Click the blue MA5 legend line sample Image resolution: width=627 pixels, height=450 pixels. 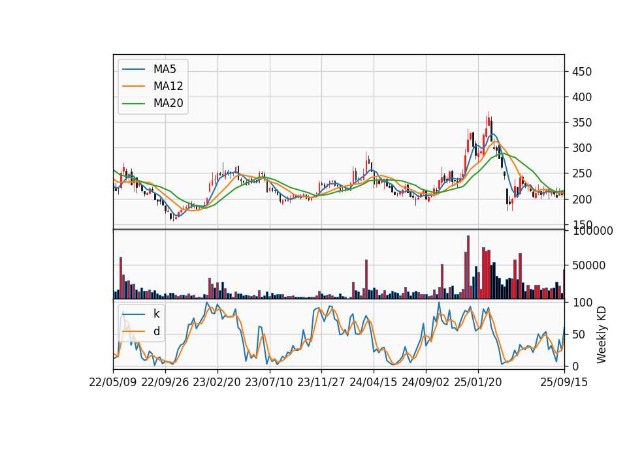[x=133, y=69]
